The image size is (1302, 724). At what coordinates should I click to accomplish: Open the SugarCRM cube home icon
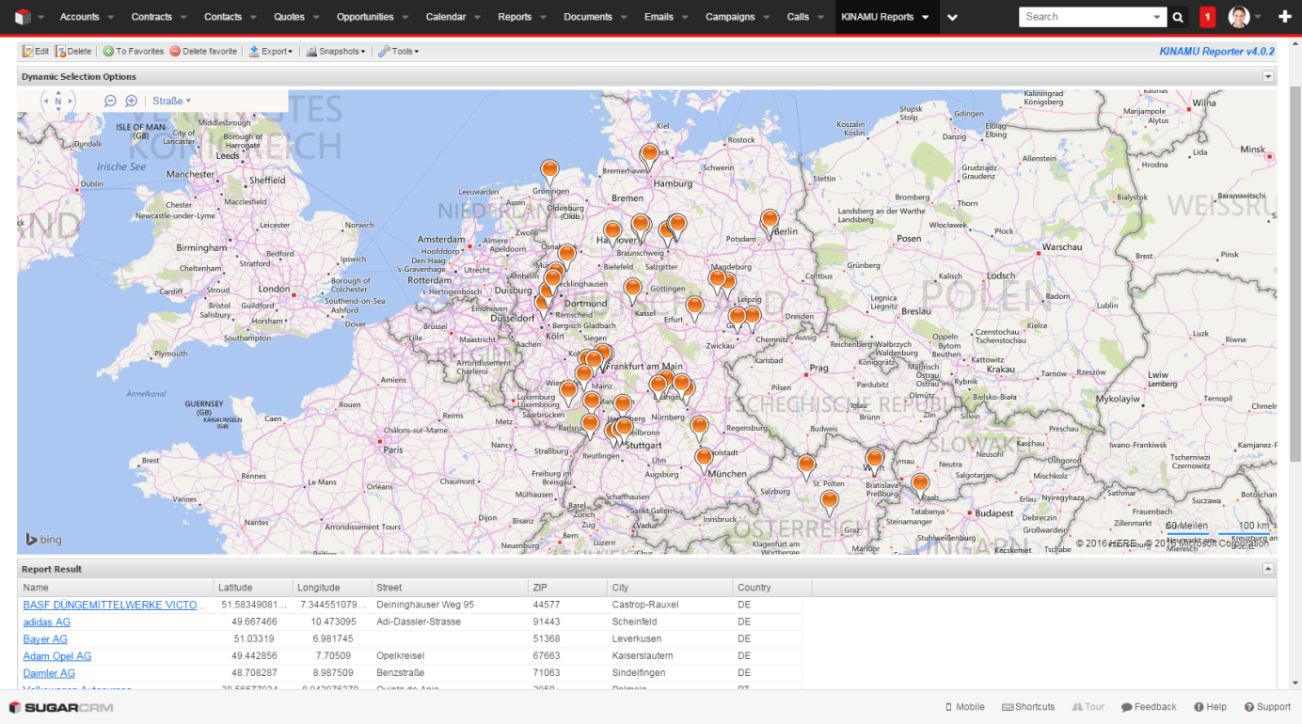pyautogui.click(x=24, y=17)
